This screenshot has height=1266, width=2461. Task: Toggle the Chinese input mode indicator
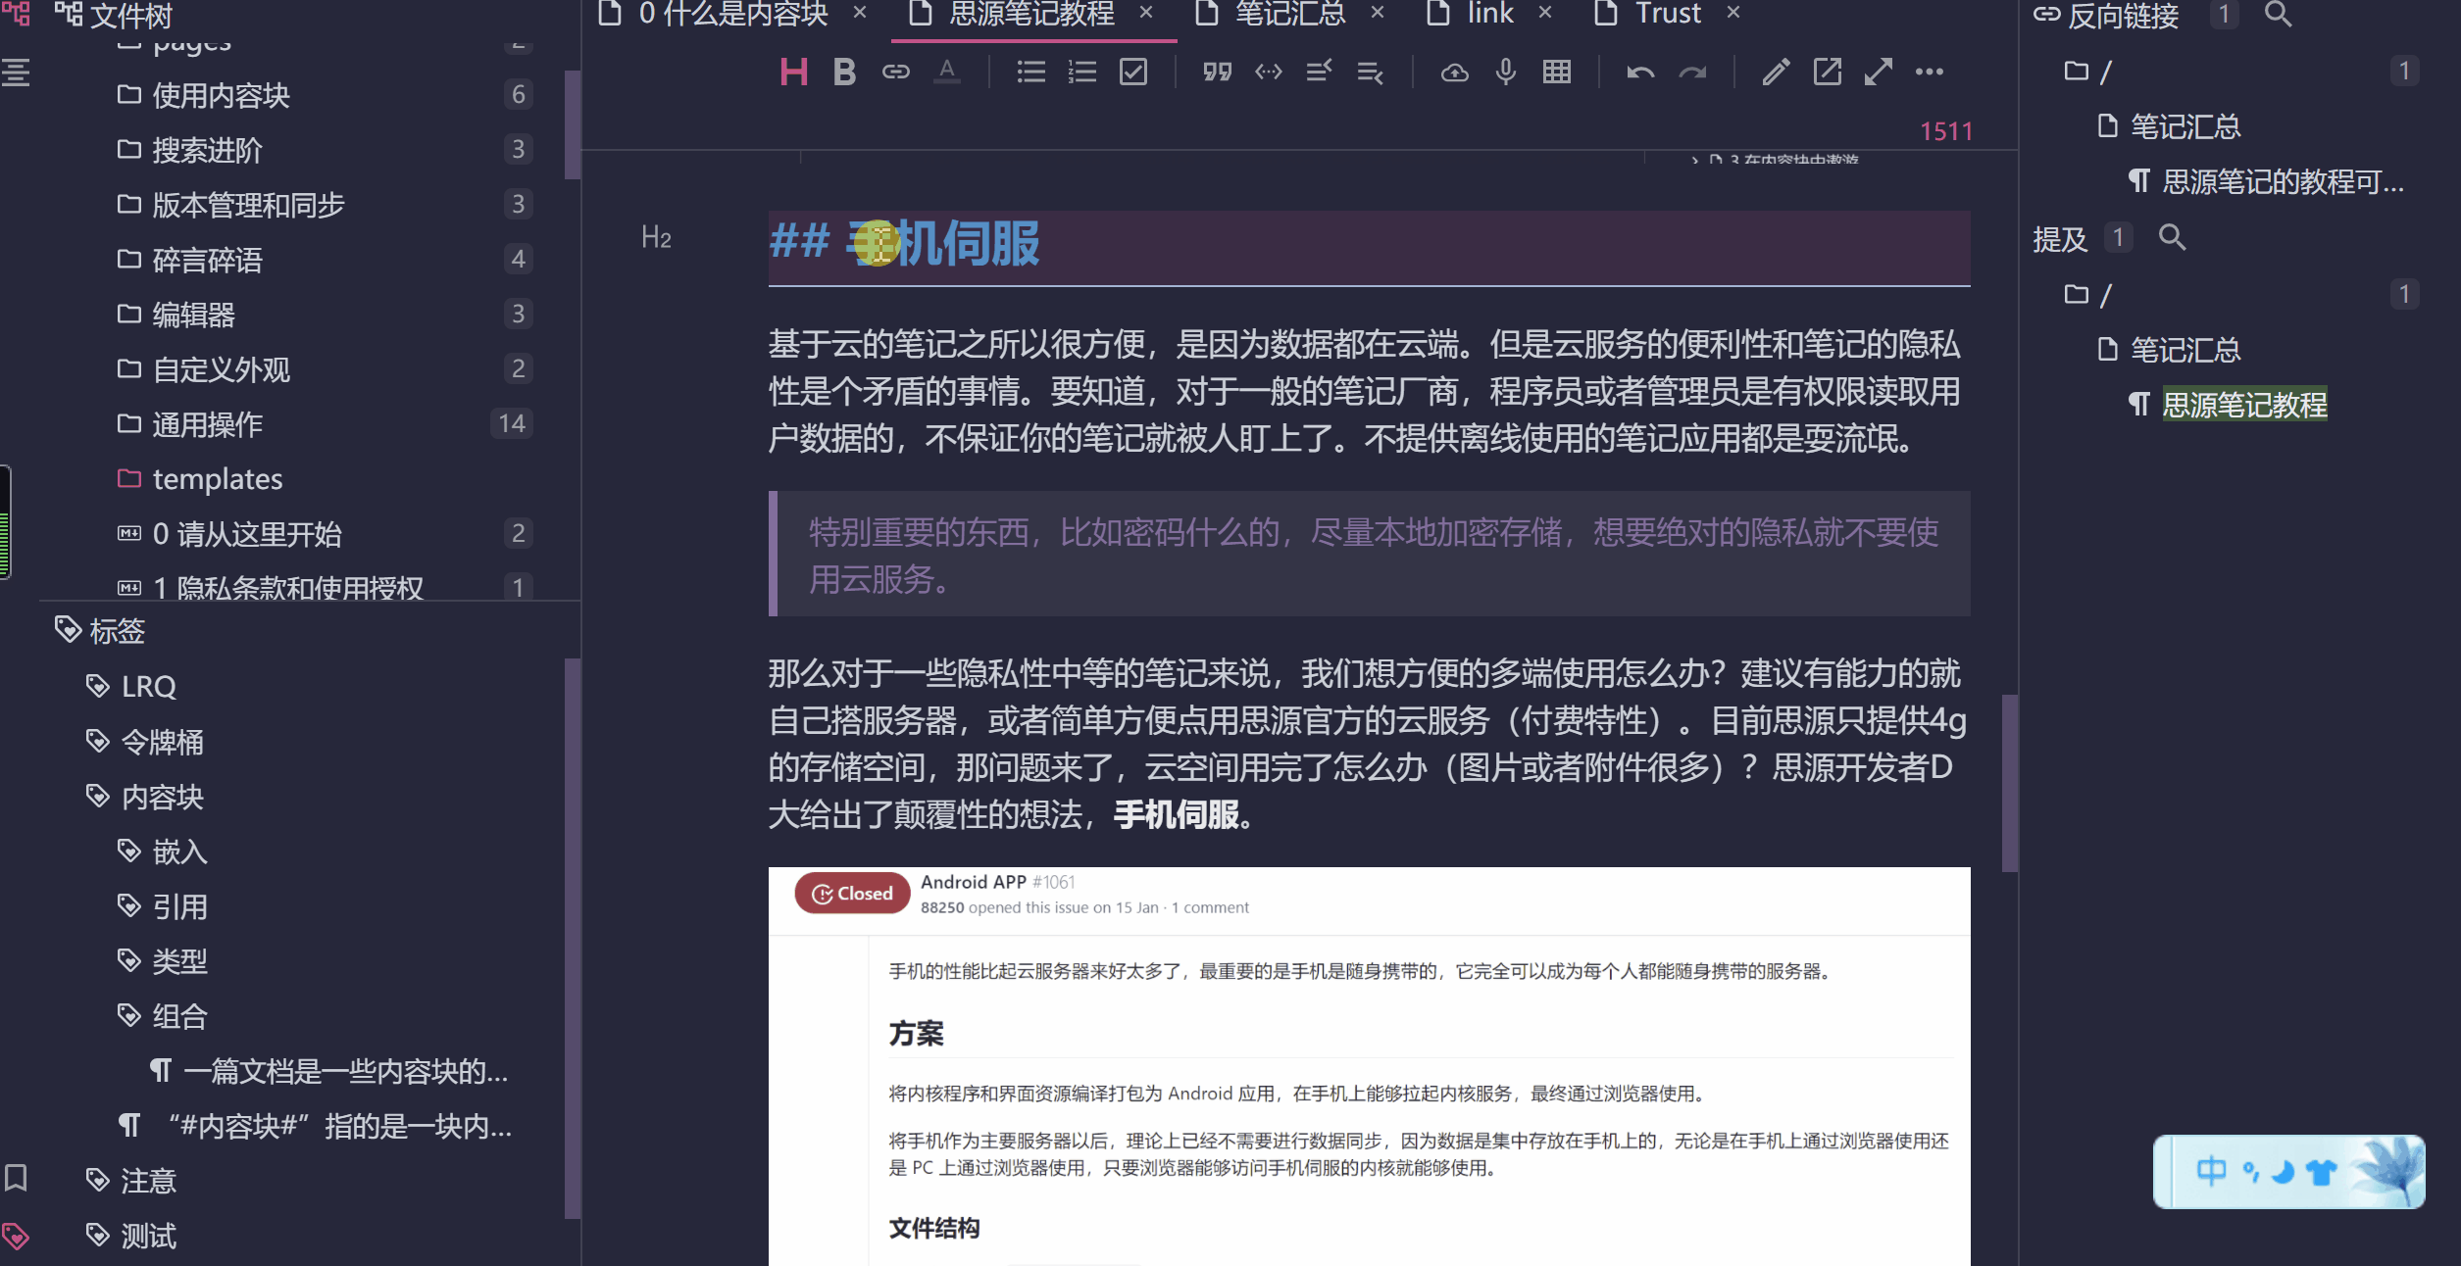pyautogui.click(x=2211, y=1171)
